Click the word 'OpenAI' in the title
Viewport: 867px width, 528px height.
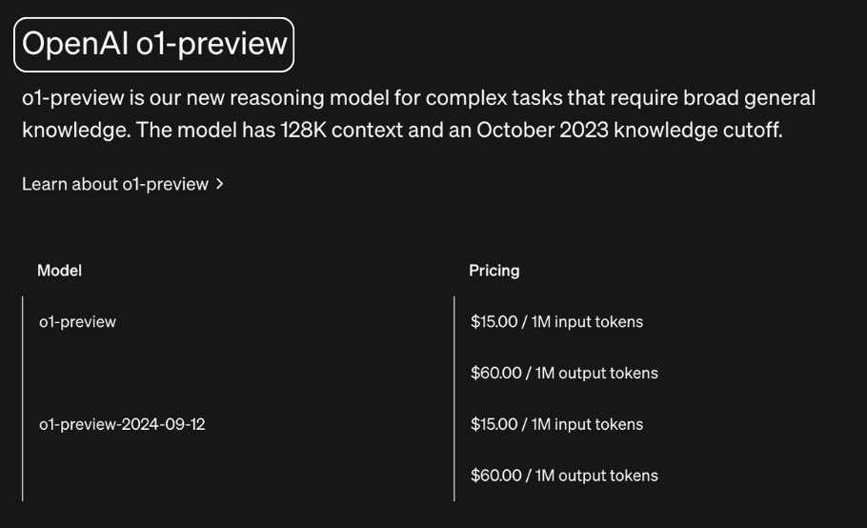pos(75,44)
